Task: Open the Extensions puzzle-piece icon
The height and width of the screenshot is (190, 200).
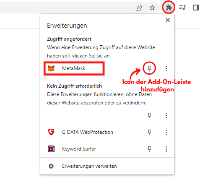Action: click(169, 8)
